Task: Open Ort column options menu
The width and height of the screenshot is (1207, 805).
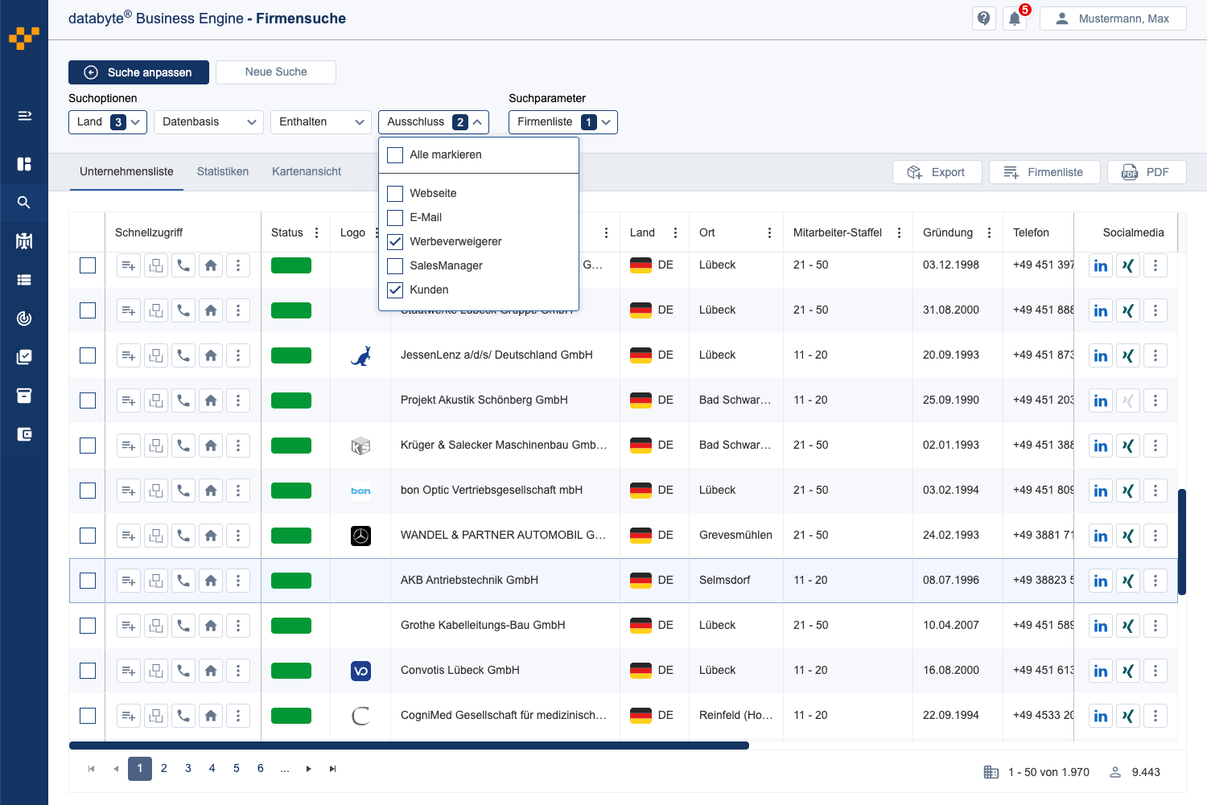Action: point(769,232)
